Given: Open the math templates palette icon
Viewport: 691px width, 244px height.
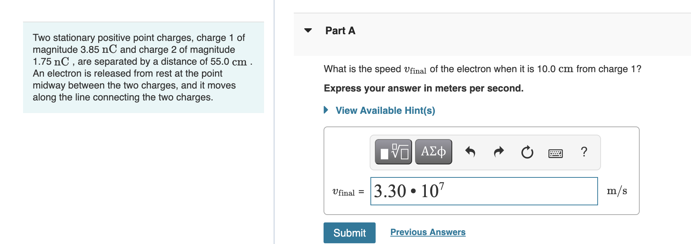Looking at the screenshot, I should (393, 151).
